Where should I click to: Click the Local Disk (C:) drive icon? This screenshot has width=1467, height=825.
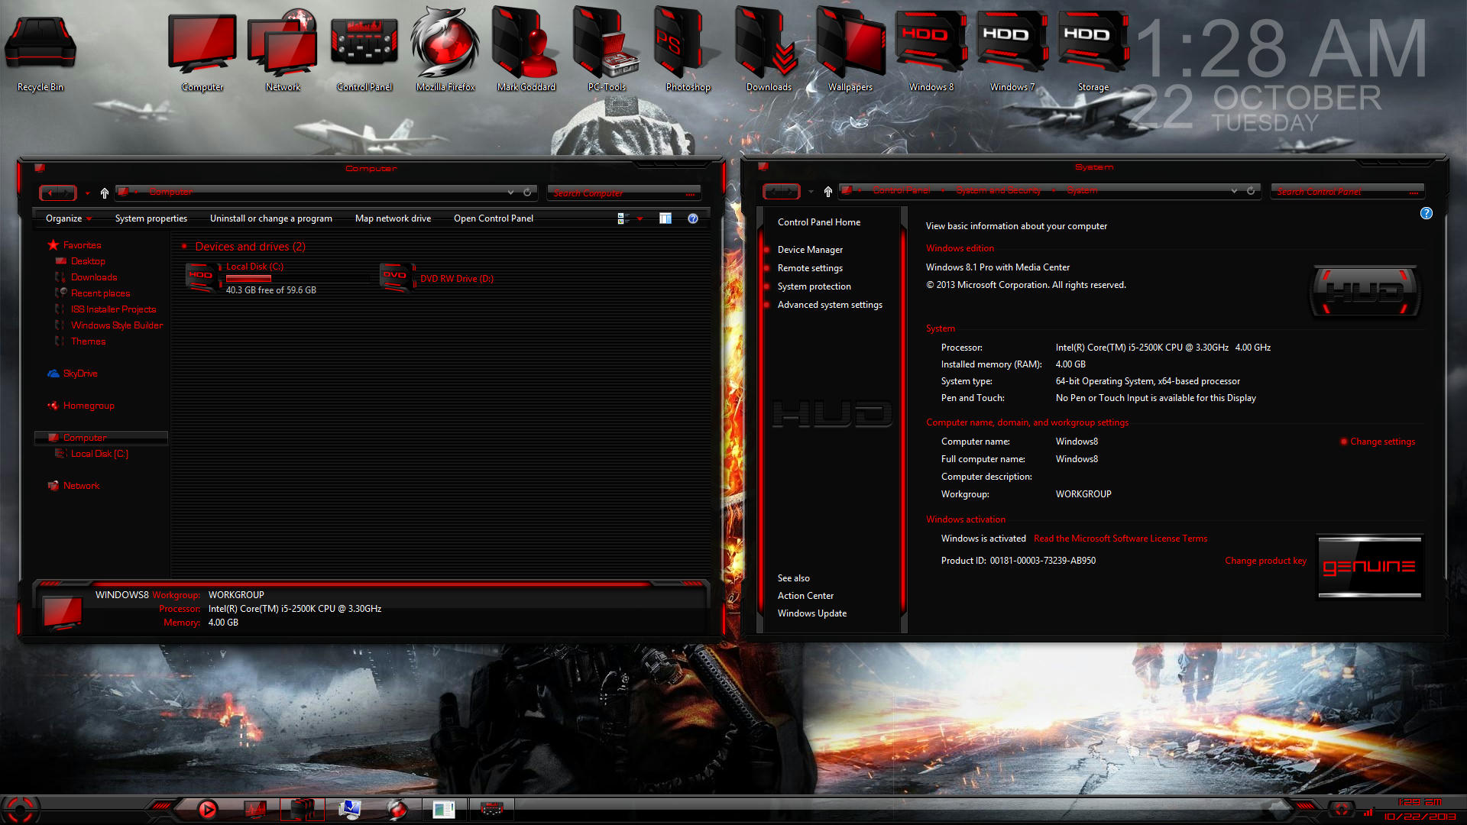click(x=202, y=277)
